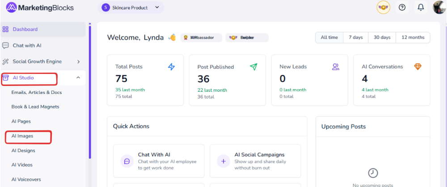Click the notification bell icon
This screenshot has height=187, width=447.
(421, 8)
